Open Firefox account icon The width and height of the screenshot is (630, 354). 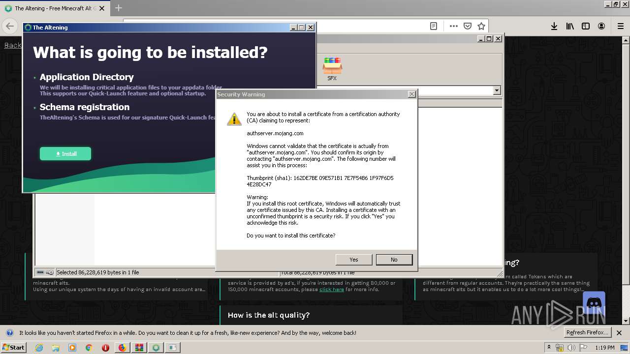(601, 26)
